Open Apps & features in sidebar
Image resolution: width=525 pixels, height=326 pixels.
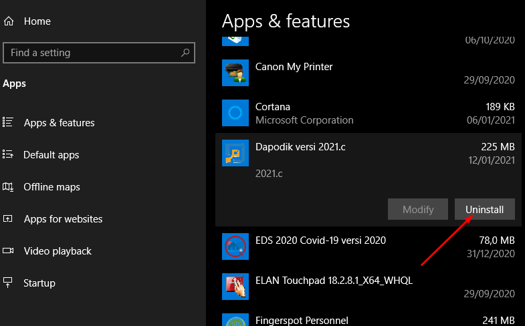click(x=59, y=123)
